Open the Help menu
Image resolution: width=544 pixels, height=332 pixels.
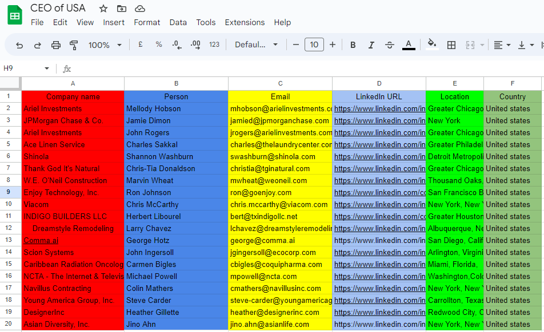coord(282,22)
